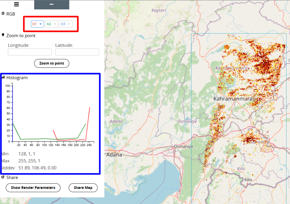290x204 pixels.
Task: Focus the Longitude input field
Action: [x=30, y=52]
